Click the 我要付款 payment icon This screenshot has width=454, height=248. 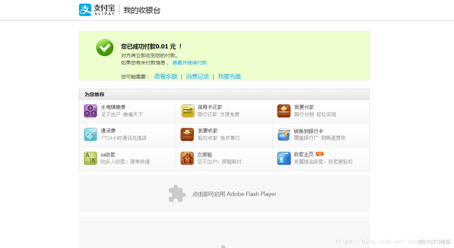284,111
